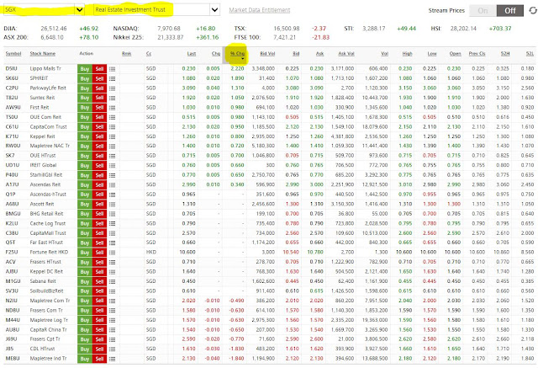Buy CapitaCom Trust
The height and width of the screenshot is (368, 538).
pos(85,127)
